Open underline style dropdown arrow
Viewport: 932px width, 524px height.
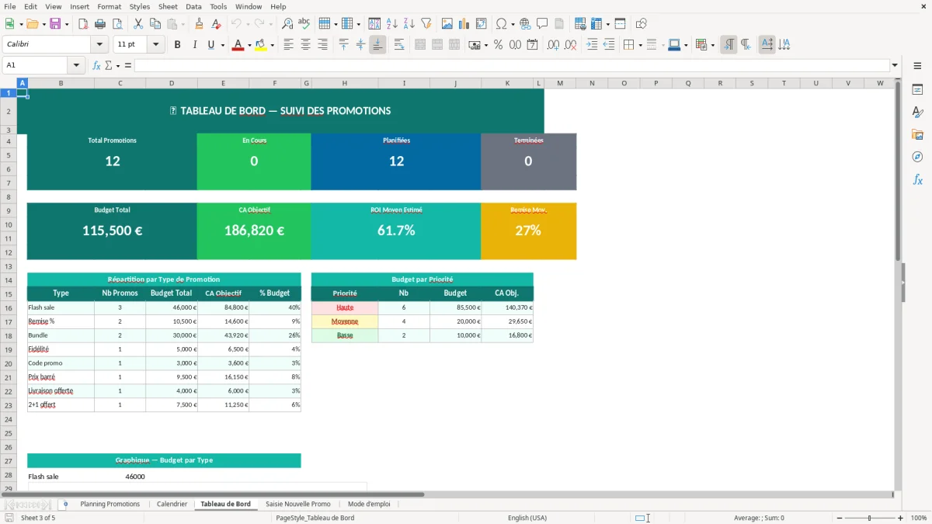click(x=222, y=45)
